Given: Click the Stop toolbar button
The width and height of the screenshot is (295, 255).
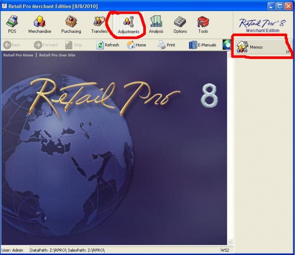Looking at the screenshot, I should [x=74, y=45].
